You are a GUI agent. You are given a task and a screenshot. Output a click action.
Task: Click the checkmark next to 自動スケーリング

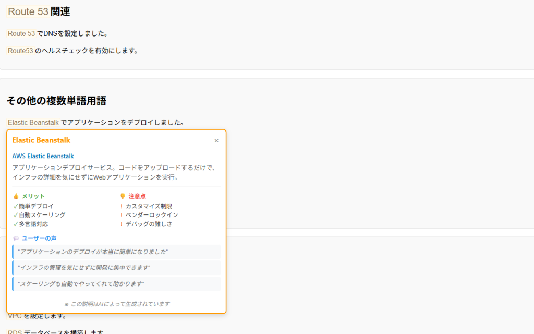pyautogui.click(x=16, y=215)
